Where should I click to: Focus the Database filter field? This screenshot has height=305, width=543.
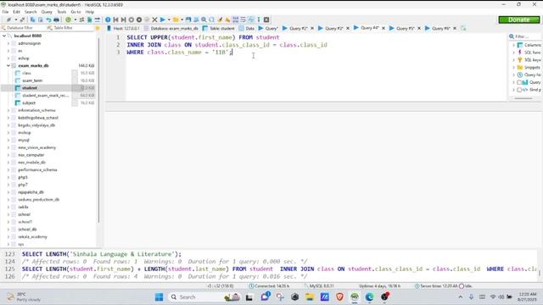tap(25, 28)
